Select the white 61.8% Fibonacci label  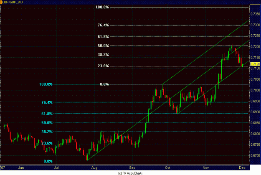click(103, 37)
